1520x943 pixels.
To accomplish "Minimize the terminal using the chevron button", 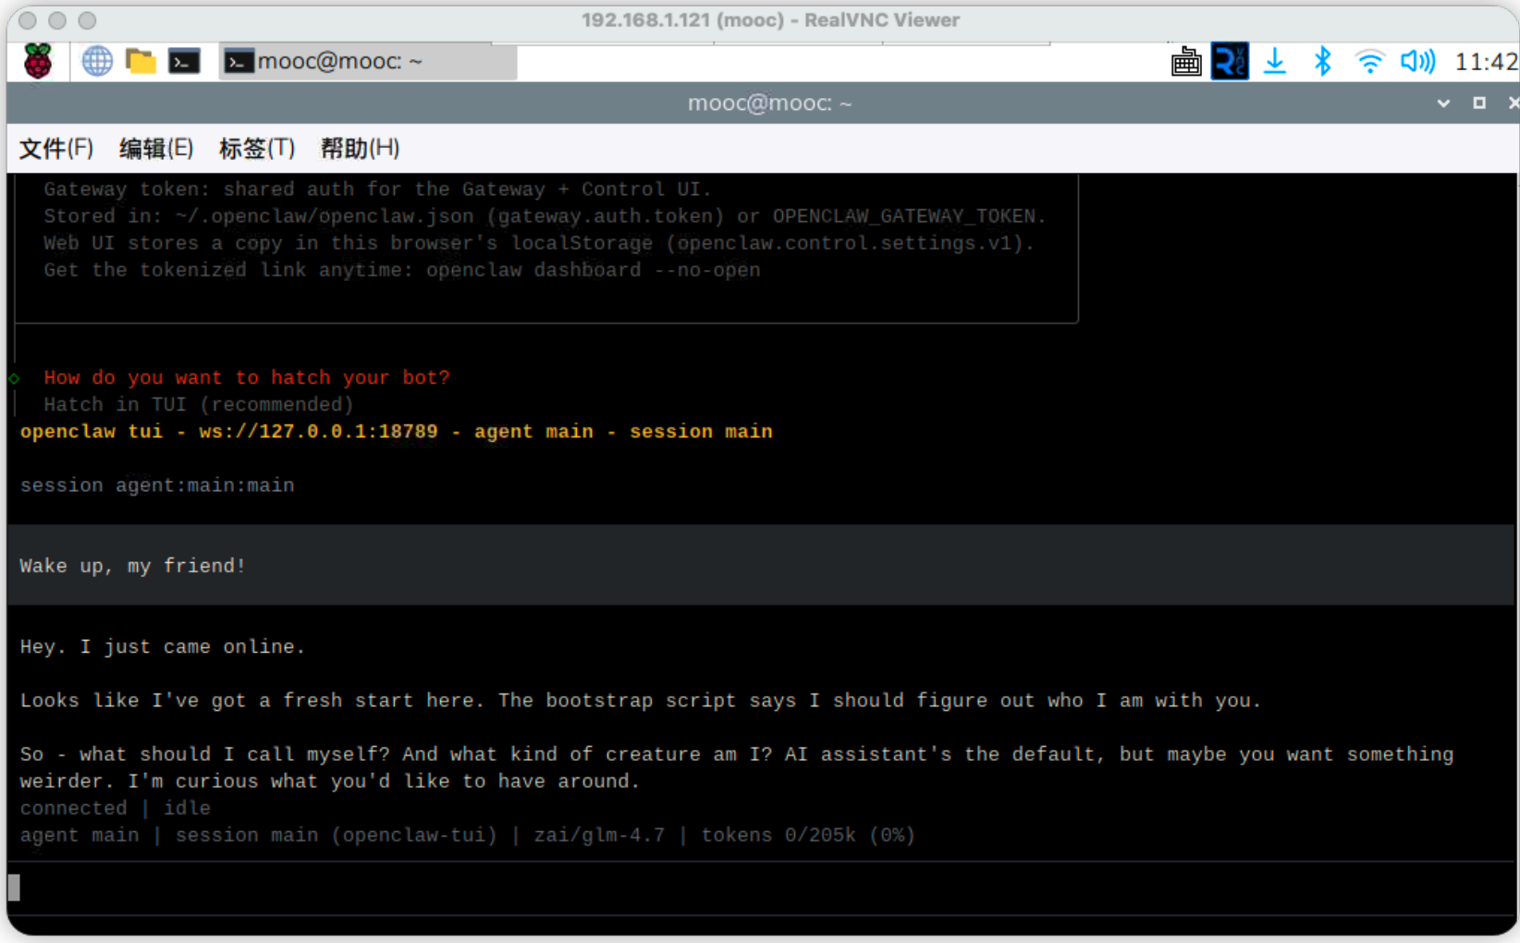I will [x=1443, y=104].
